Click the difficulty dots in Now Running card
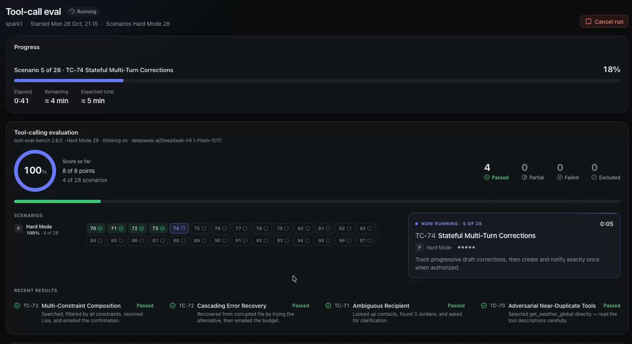Screen dimensions: 632x344 coord(466,247)
